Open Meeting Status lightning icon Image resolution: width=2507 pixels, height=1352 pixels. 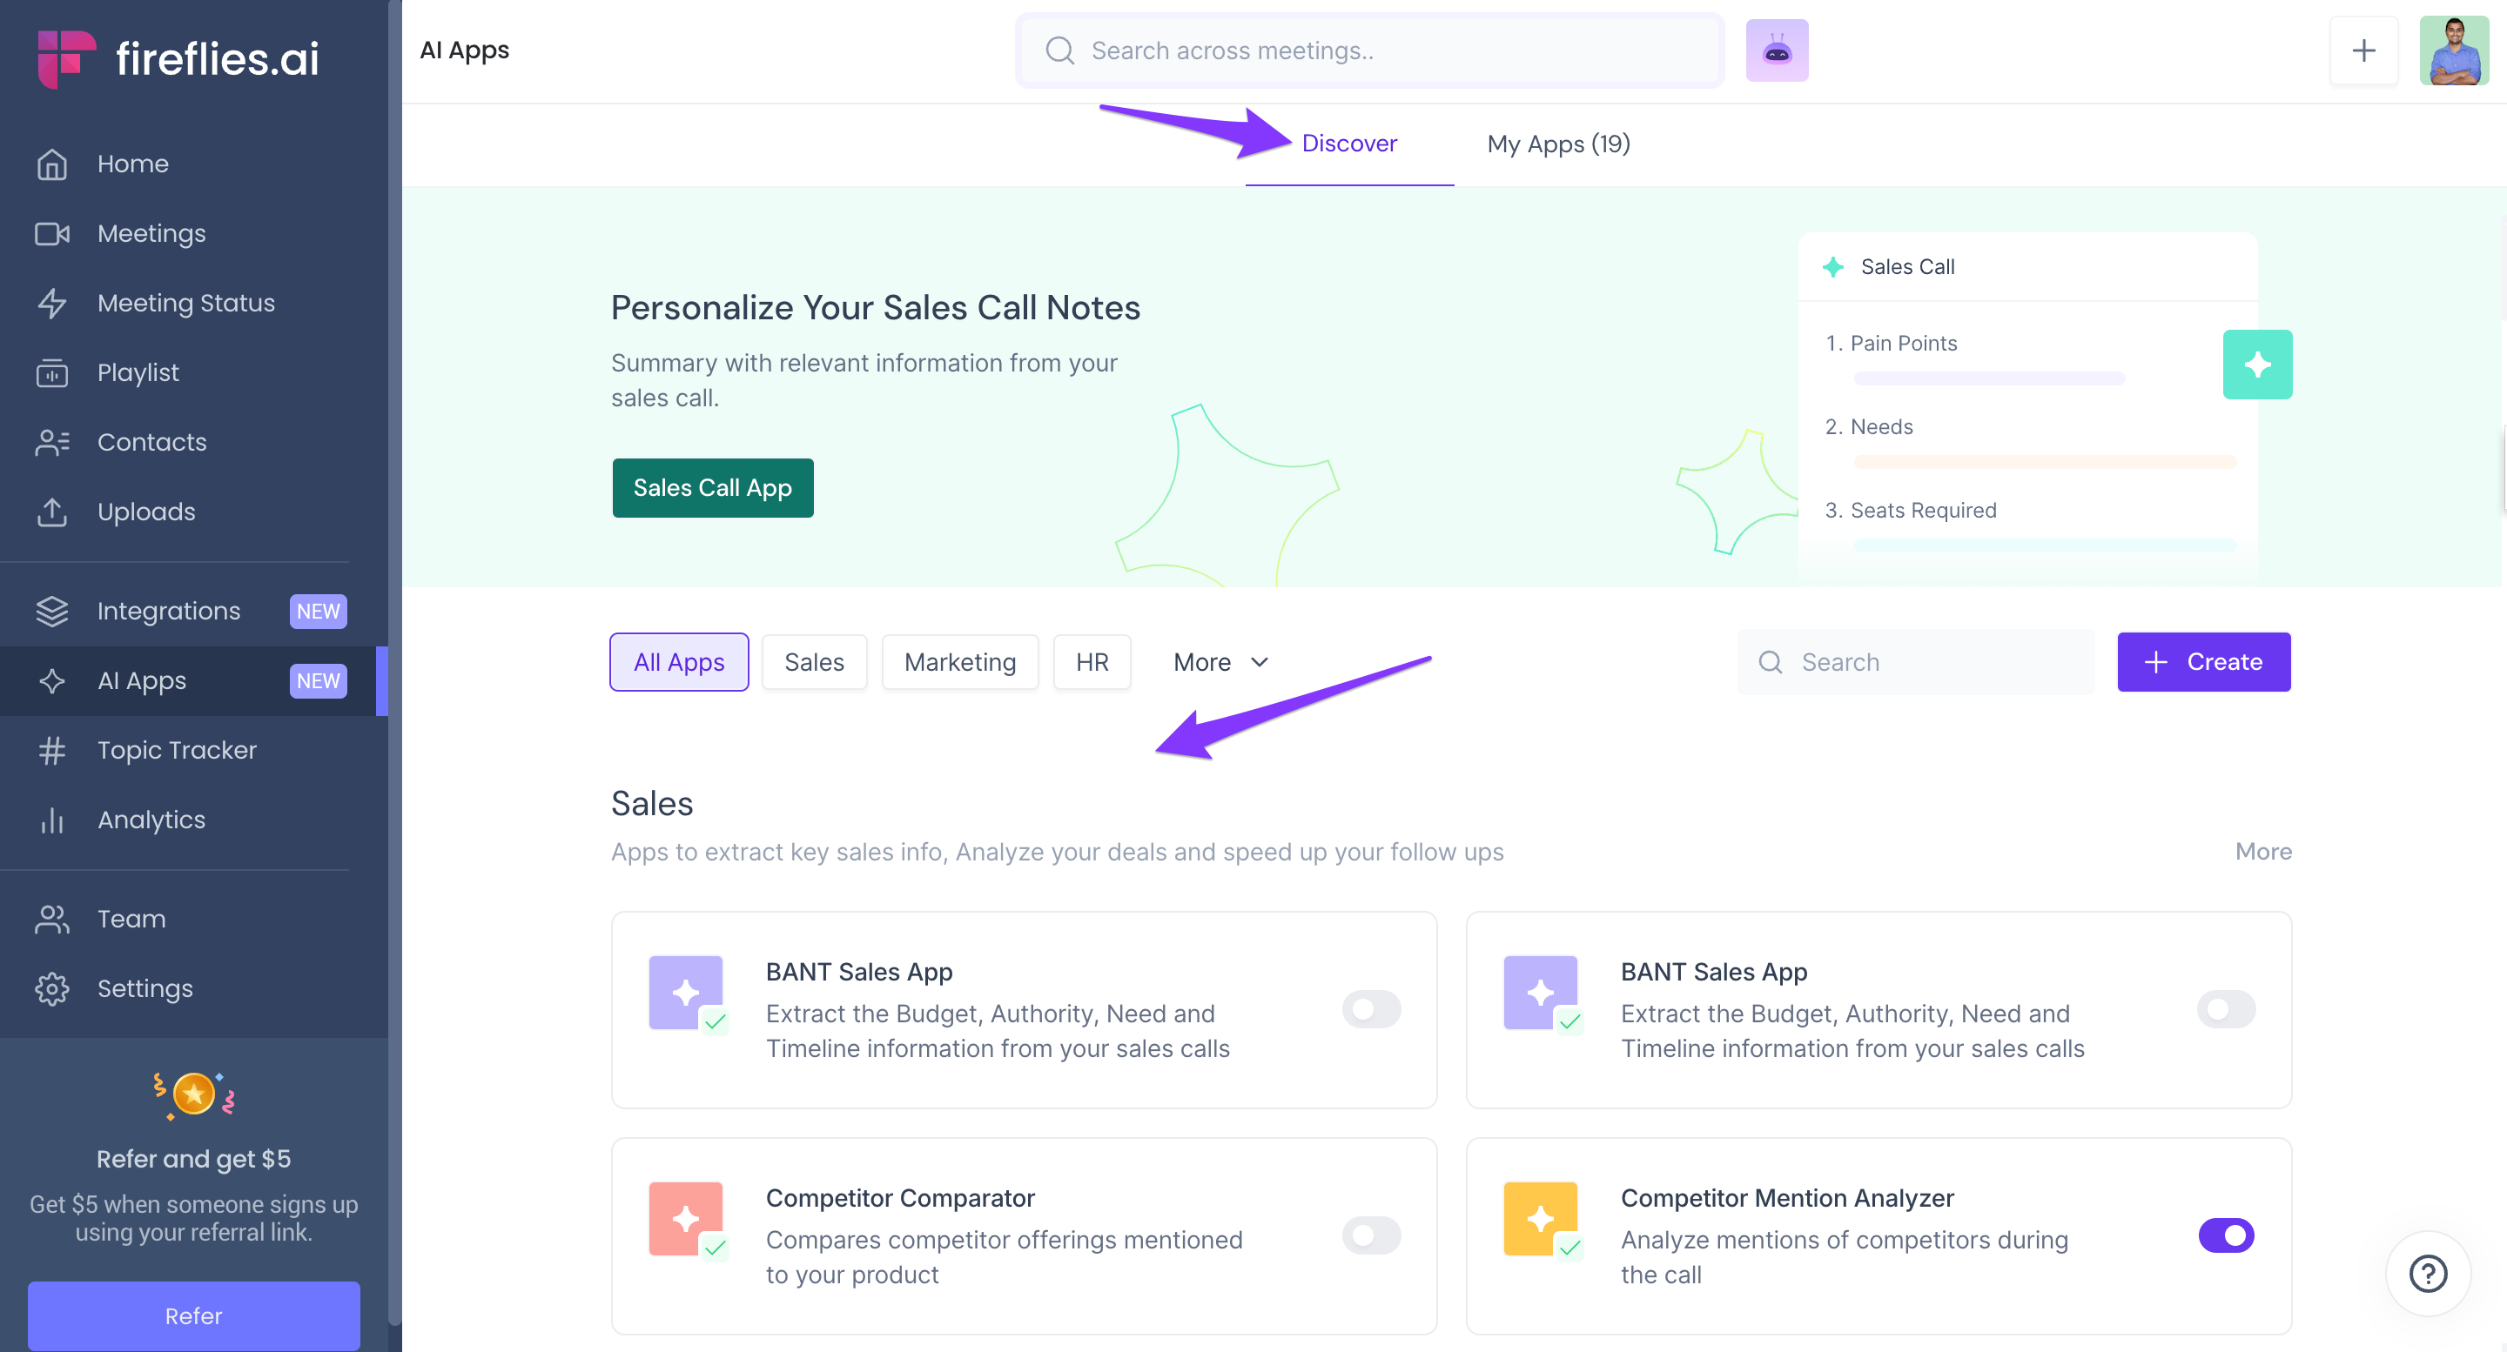click(x=52, y=303)
